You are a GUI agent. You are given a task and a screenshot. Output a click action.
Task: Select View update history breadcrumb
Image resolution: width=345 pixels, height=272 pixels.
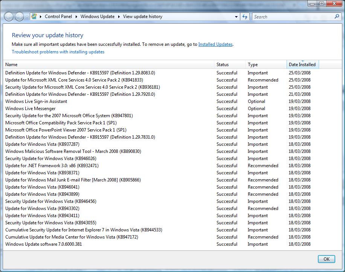(x=143, y=17)
